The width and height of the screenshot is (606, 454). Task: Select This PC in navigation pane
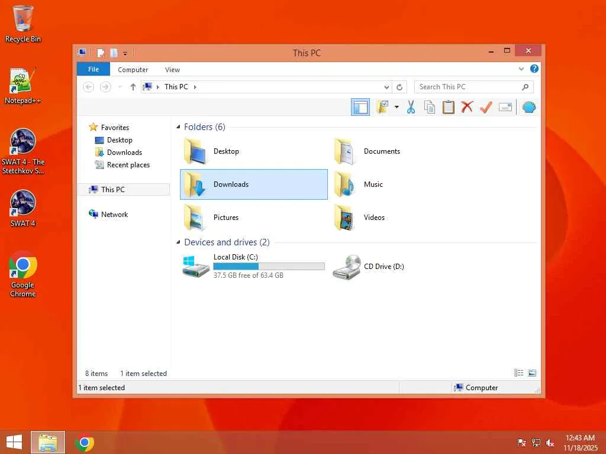pos(123,190)
